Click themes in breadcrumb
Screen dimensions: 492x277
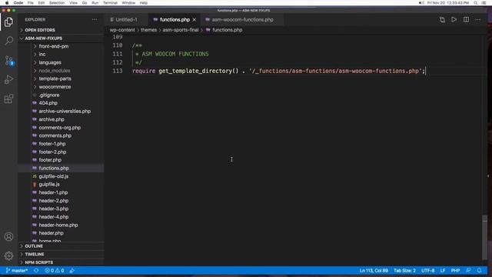(x=148, y=30)
